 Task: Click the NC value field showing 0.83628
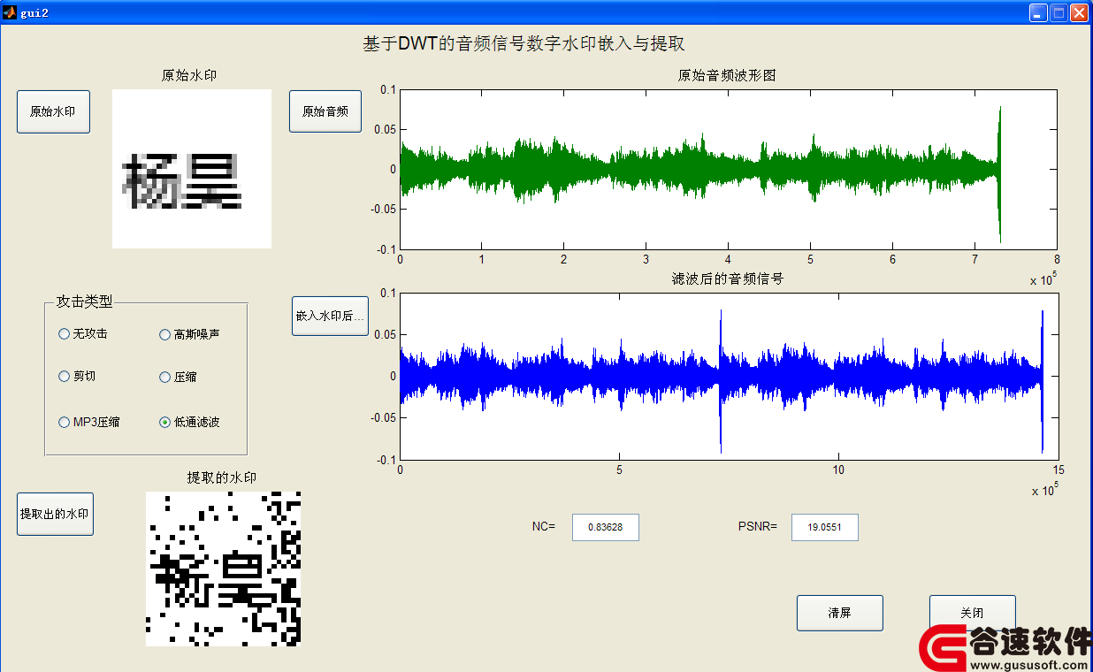click(x=606, y=527)
